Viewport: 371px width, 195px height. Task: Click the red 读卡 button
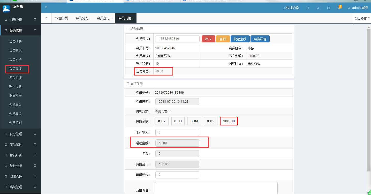click(x=208, y=39)
